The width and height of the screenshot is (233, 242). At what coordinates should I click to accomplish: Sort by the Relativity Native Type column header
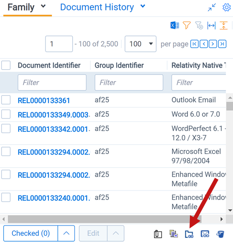(199, 65)
